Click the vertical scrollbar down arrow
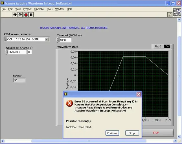Viewport: 182px width, 144px height. point(179,137)
